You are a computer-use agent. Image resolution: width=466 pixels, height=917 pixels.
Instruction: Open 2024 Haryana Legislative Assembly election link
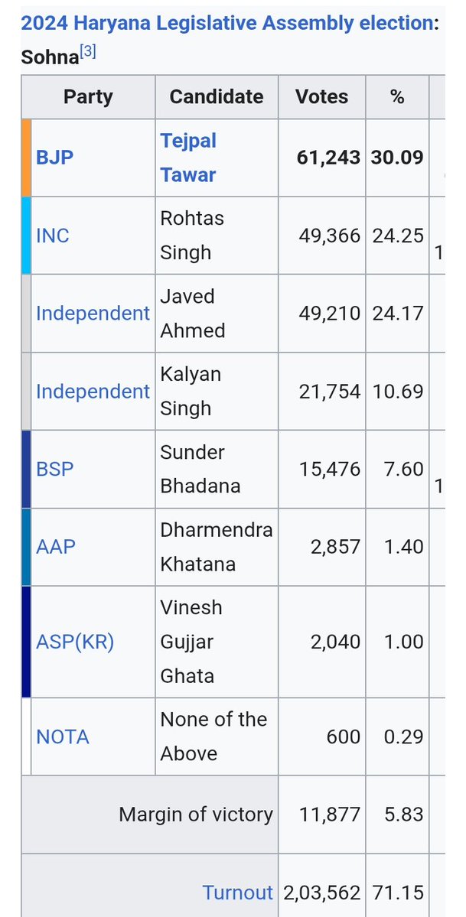pyautogui.click(x=227, y=24)
